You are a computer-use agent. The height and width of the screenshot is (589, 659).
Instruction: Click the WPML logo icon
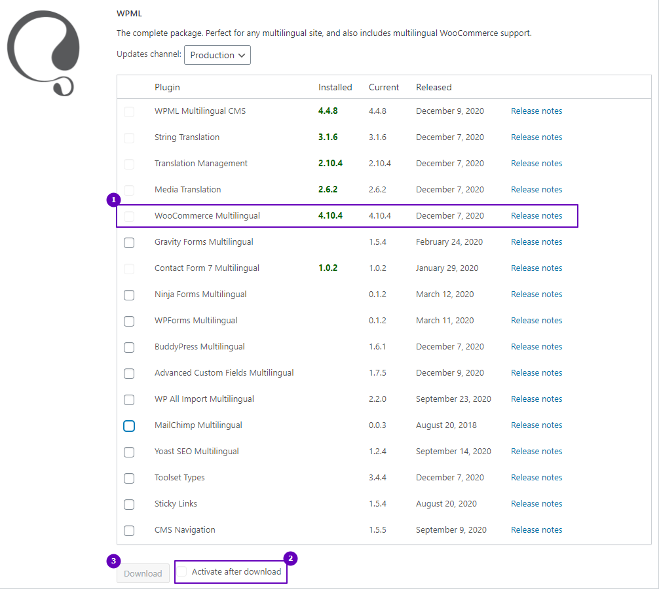43,53
